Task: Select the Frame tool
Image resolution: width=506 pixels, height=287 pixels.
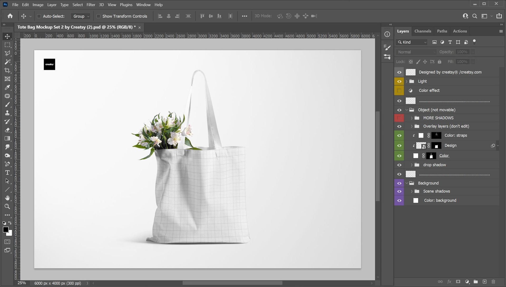Action: click(x=7, y=79)
